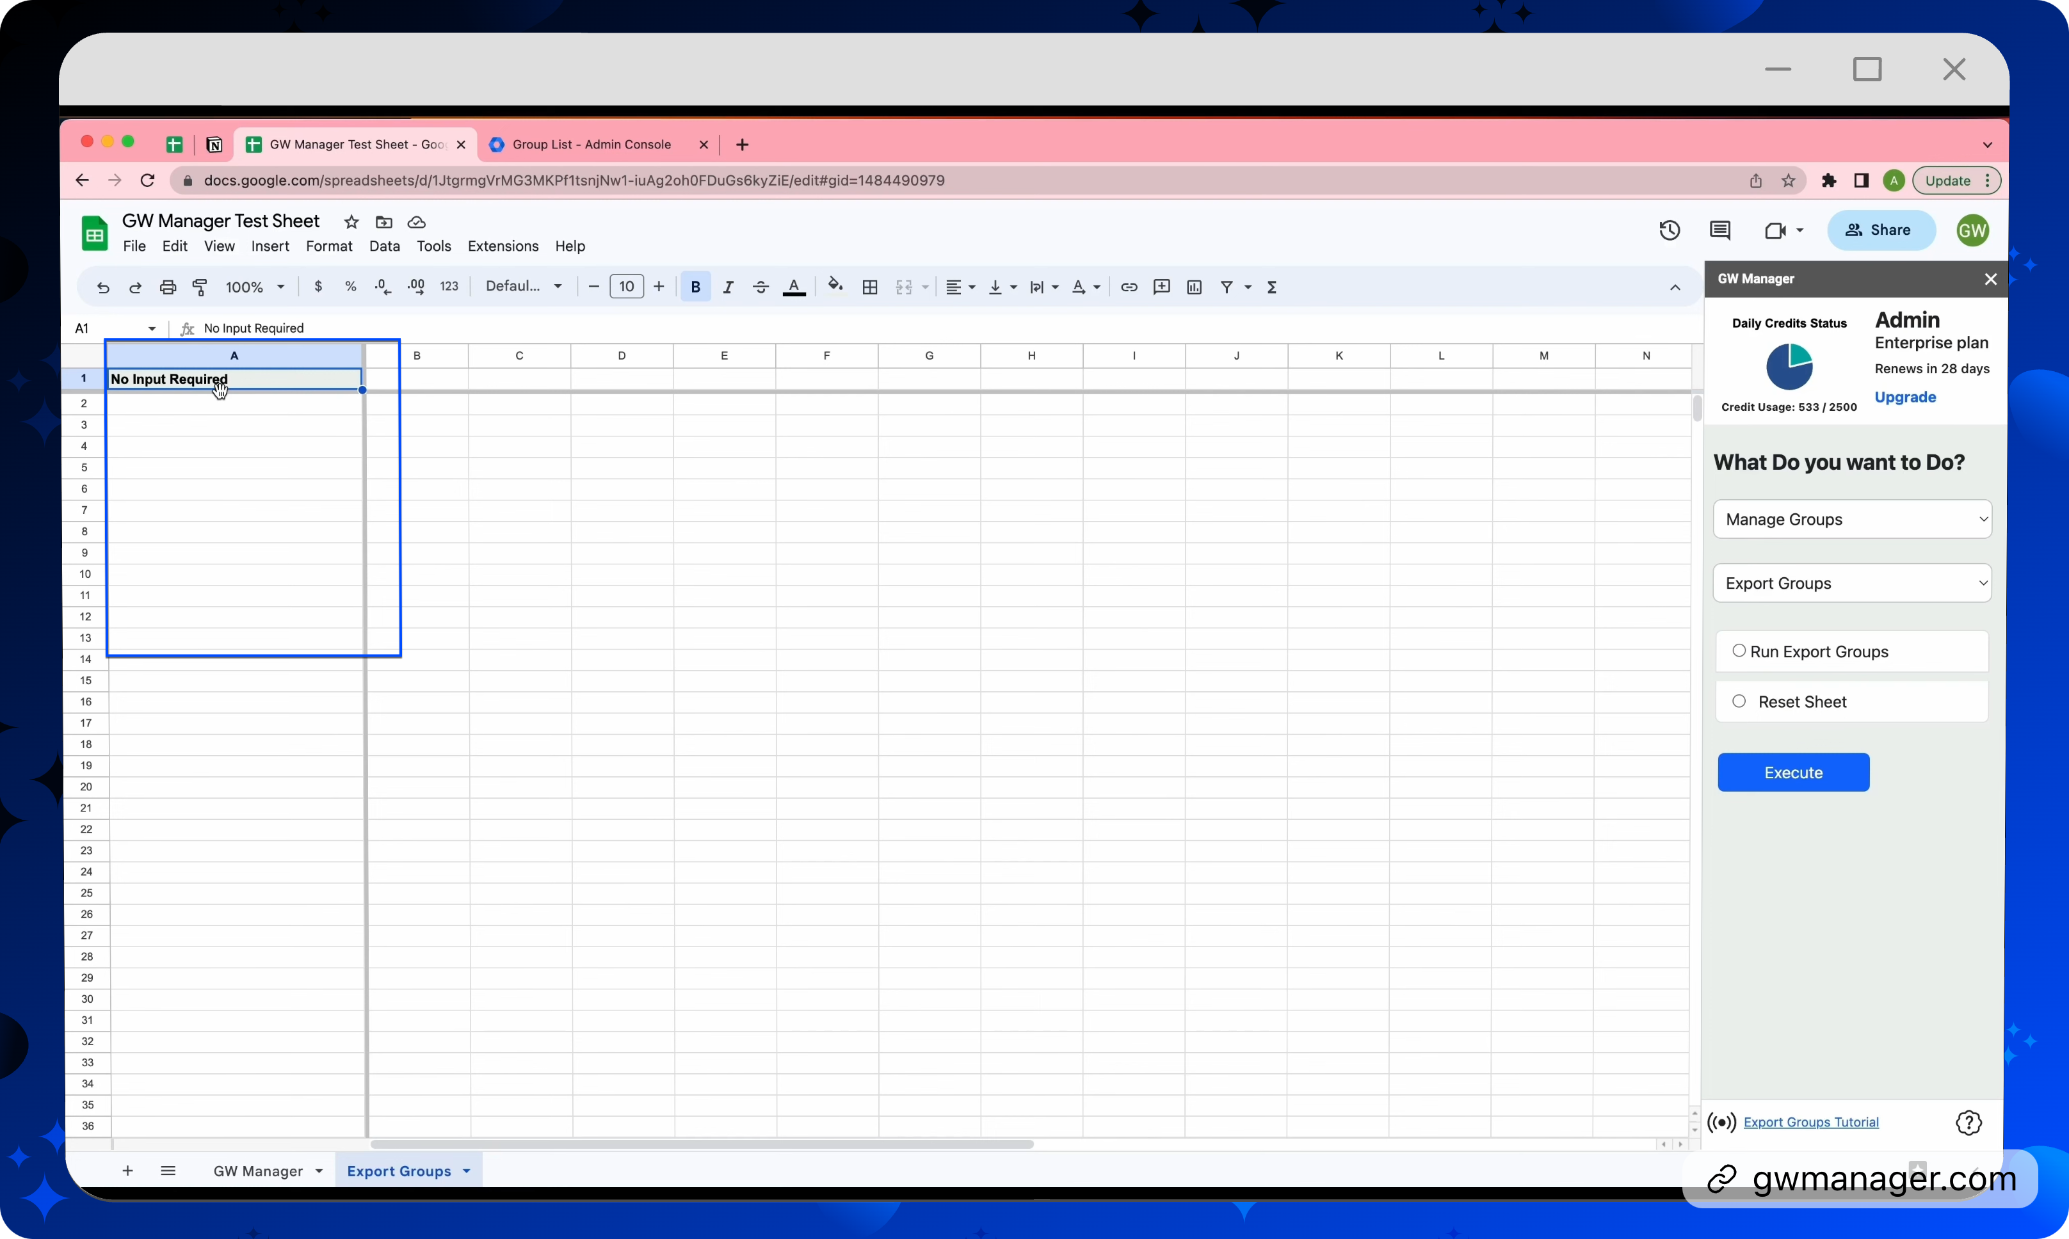Close the GW Manager sidebar

pos(1990,279)
